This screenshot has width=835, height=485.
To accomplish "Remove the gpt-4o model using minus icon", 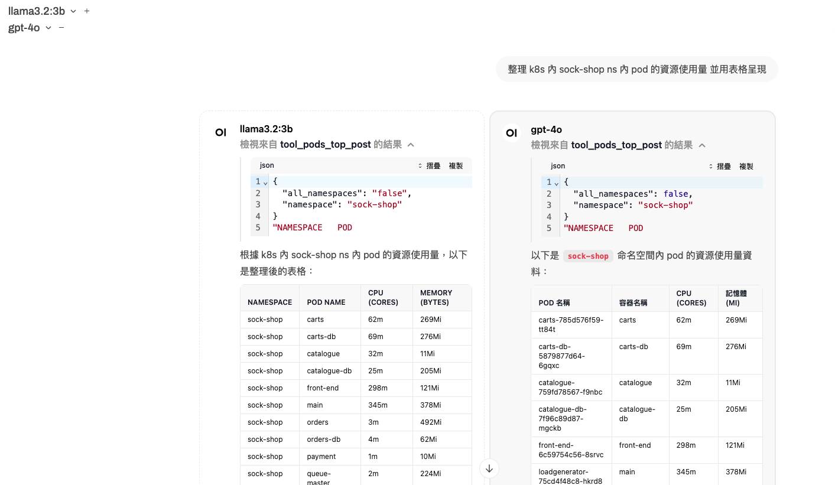I will click(x=61, y=28).
